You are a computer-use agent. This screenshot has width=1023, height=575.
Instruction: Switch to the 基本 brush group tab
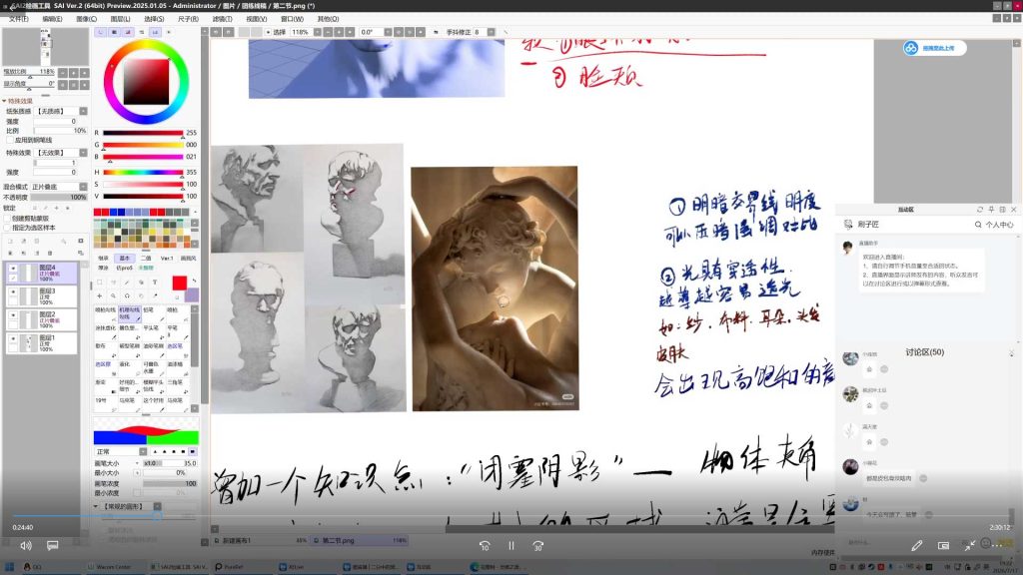(125, 259)
